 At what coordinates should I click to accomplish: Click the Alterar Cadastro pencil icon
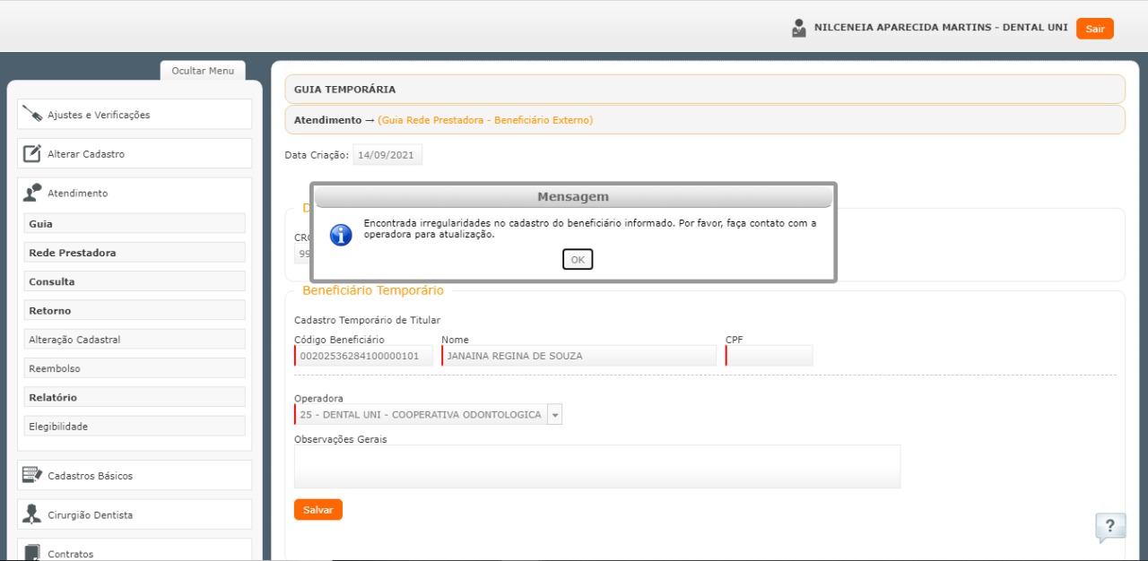32,153
